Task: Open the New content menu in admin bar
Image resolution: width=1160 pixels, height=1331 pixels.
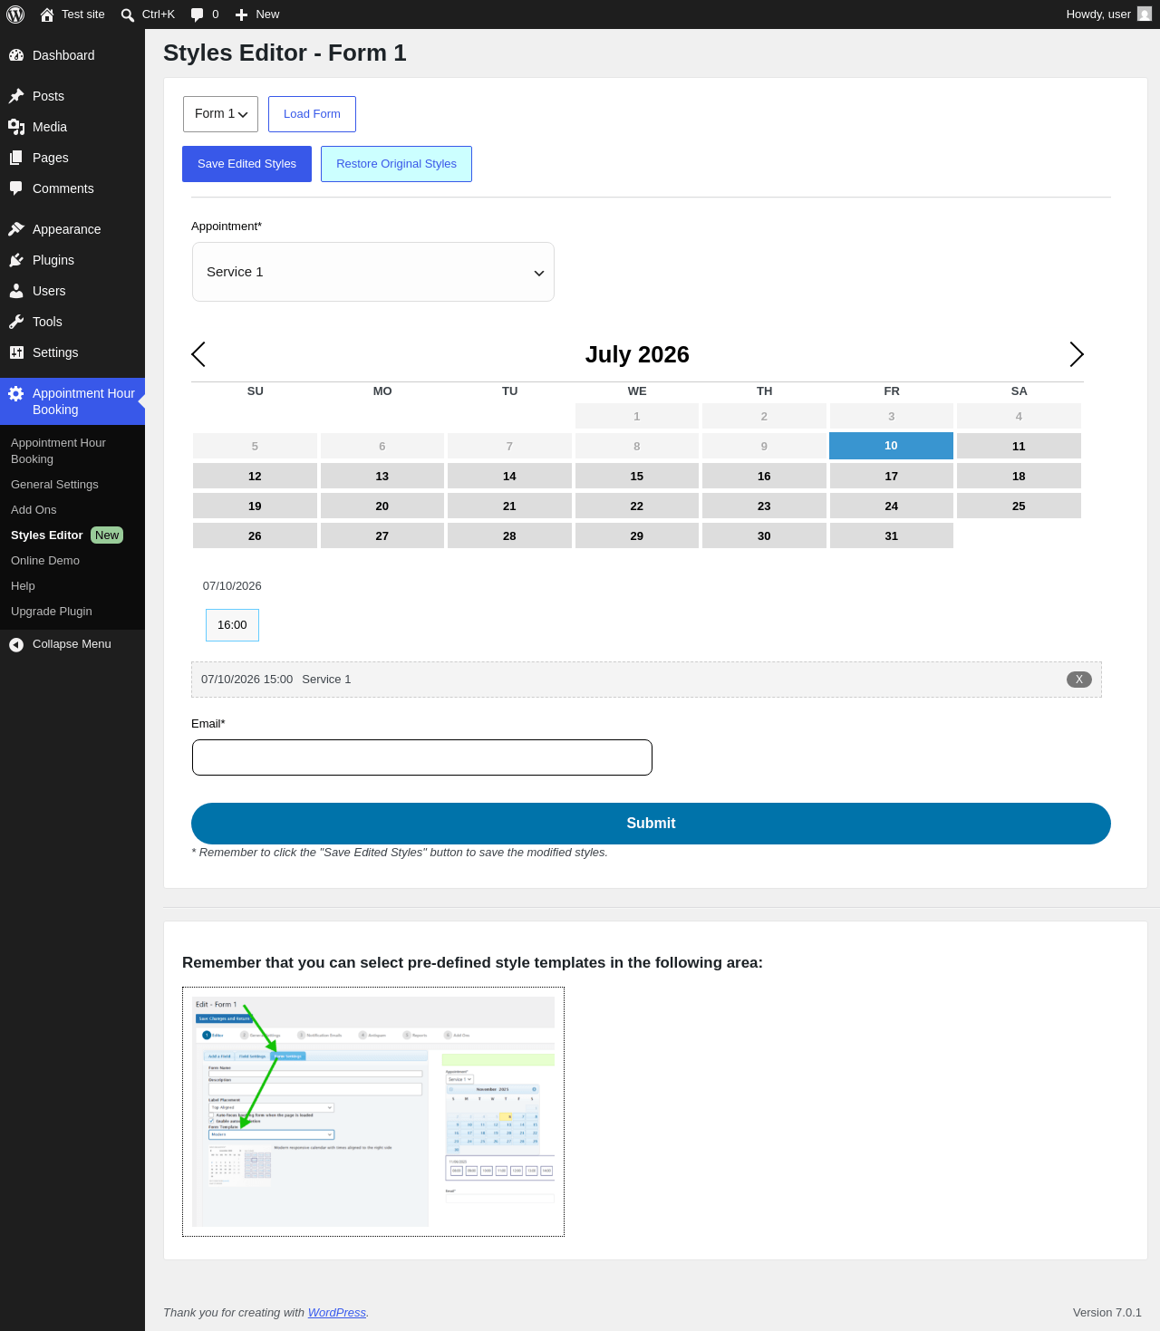Action: (x=257, y=14)
